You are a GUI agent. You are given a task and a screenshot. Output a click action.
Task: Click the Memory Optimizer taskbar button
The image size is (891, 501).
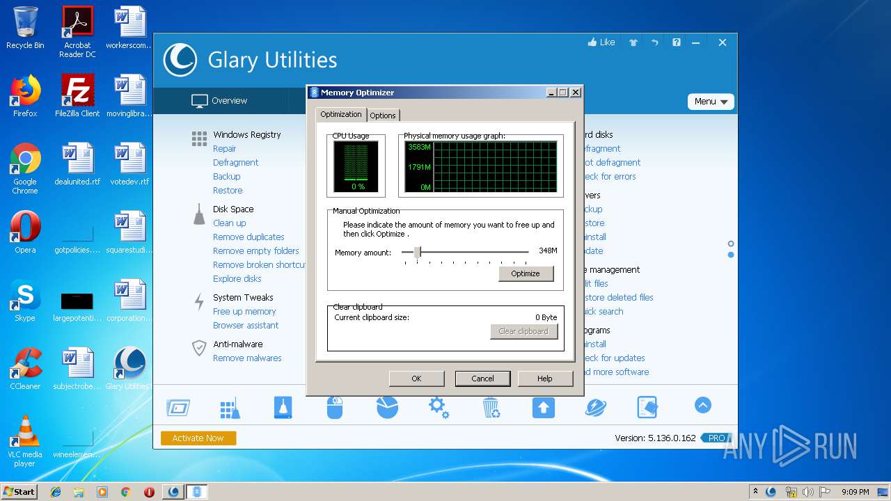click(197, 491)
